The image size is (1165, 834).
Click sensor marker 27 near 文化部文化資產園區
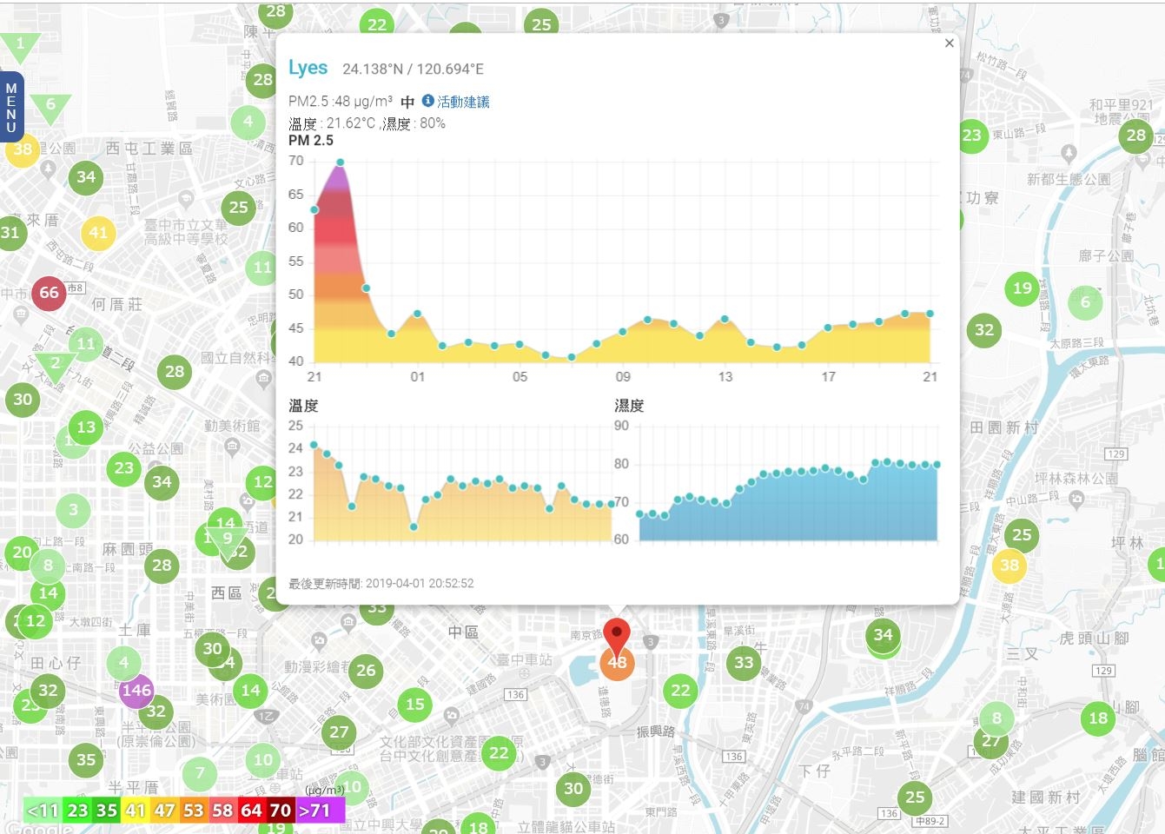339,731
